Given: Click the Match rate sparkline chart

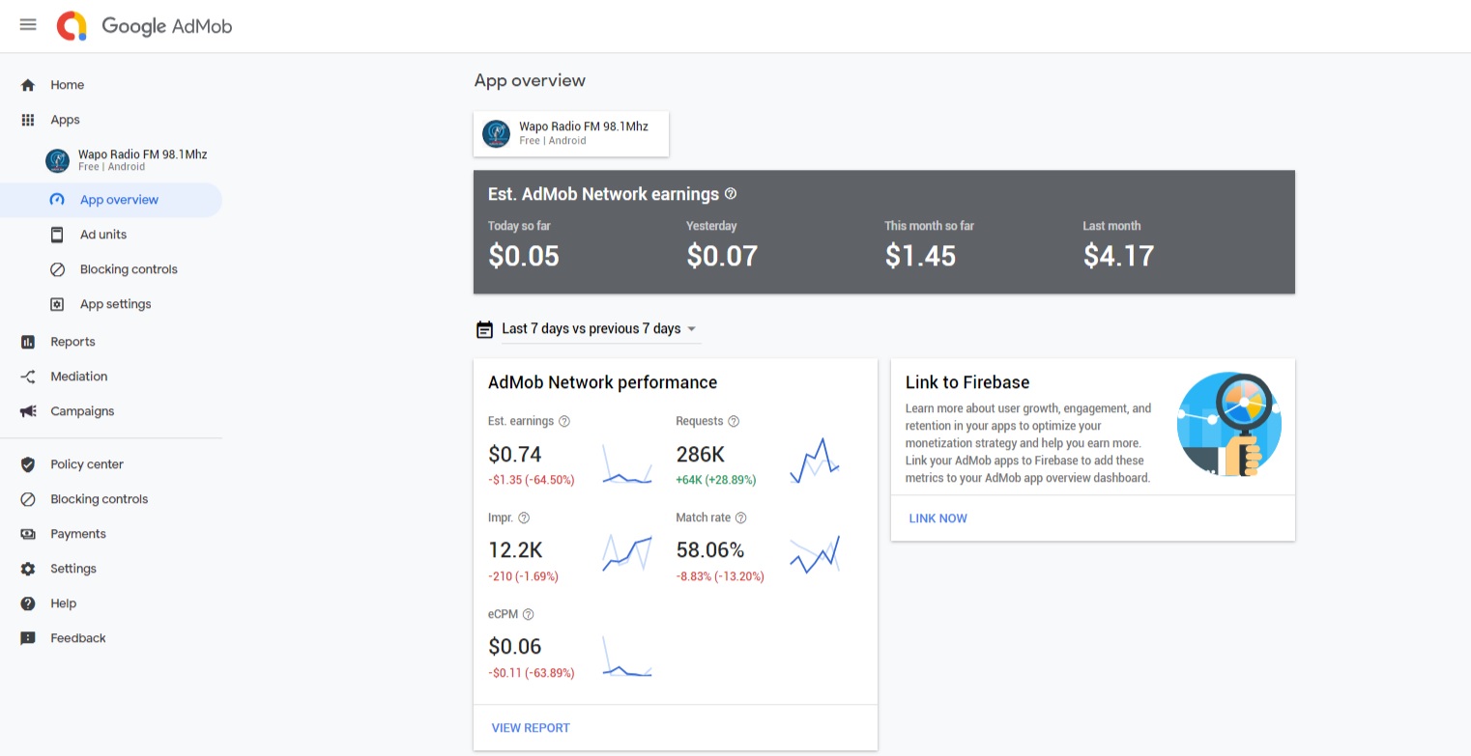Looking at the screenshot, I should pos(815,554).
